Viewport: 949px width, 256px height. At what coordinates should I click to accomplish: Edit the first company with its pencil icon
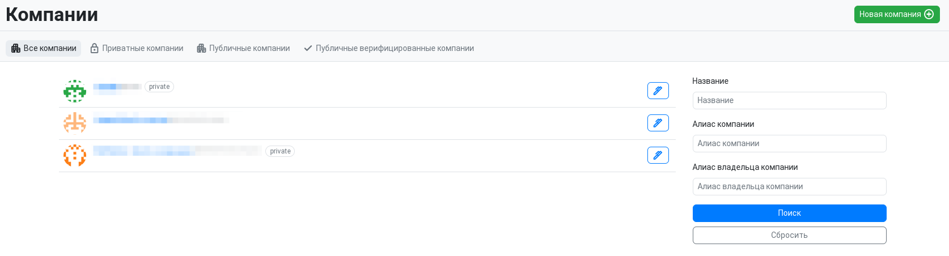click(x=658, y=91)
